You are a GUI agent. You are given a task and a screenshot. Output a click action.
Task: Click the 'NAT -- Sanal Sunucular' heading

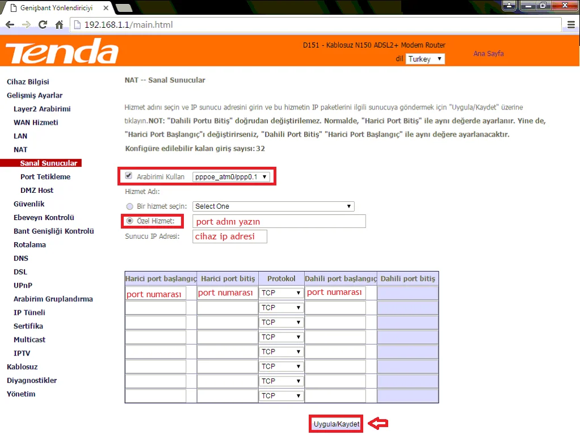click(165, 80)
